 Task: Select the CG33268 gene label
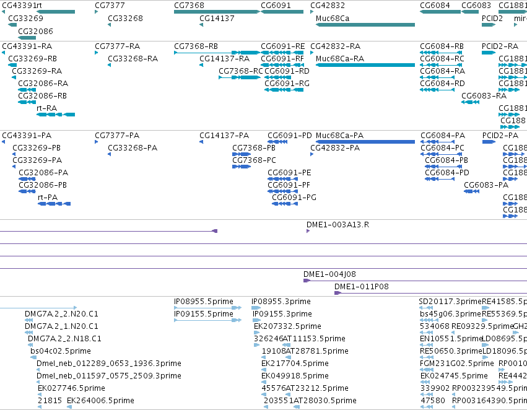click(x=125, y=18)
